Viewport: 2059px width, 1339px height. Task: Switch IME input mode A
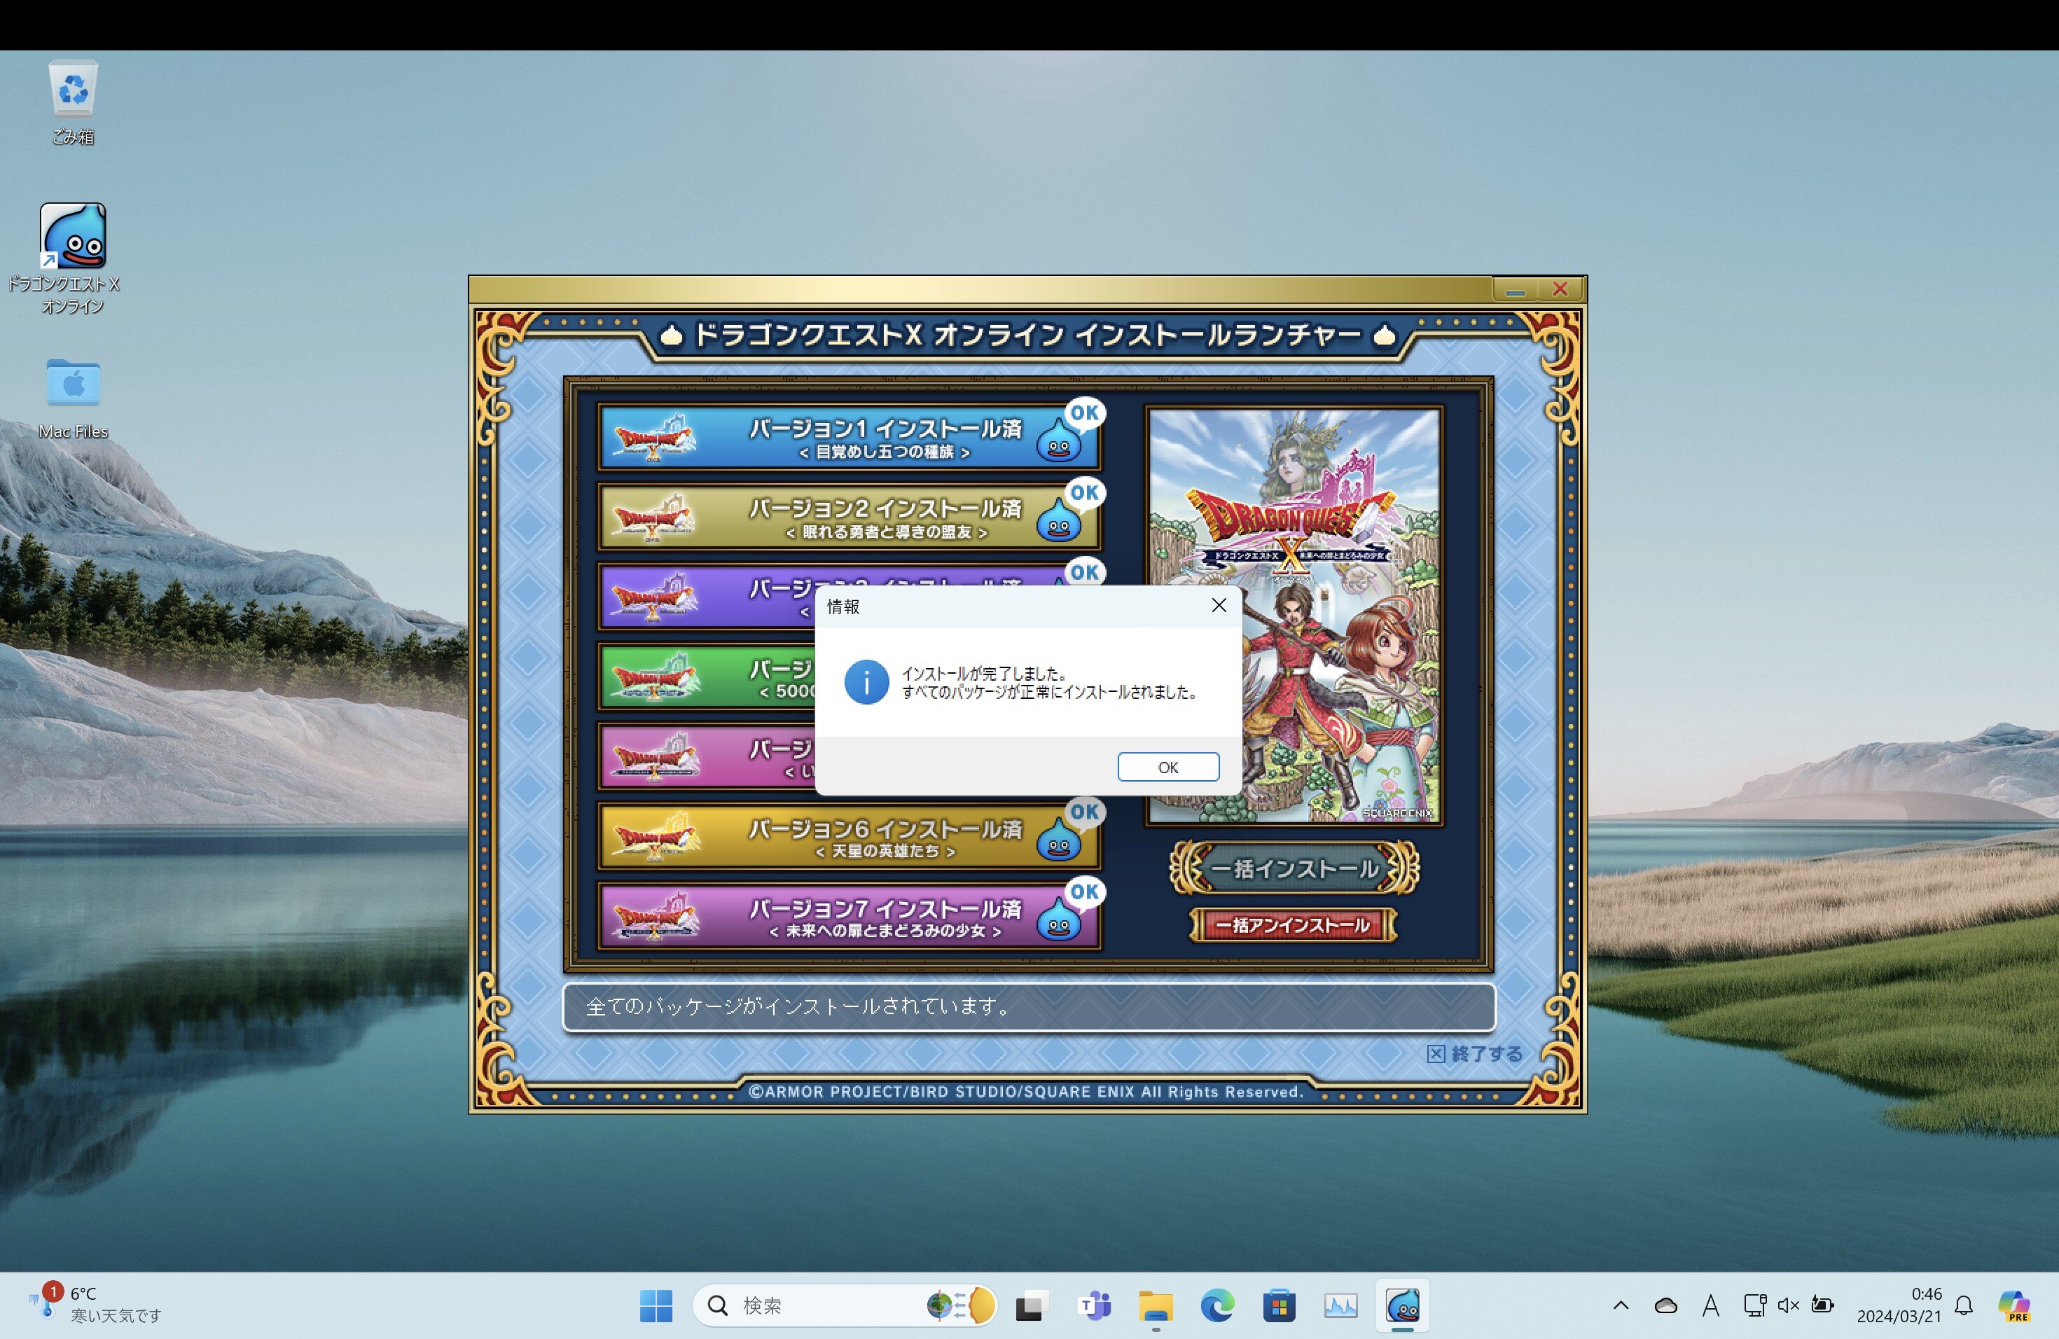pos(1710,1305)
